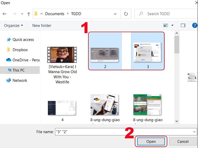This screenshot has height=148, width=198.
Task: Expand the address bar history dropdown
Action: pos(115,14)
